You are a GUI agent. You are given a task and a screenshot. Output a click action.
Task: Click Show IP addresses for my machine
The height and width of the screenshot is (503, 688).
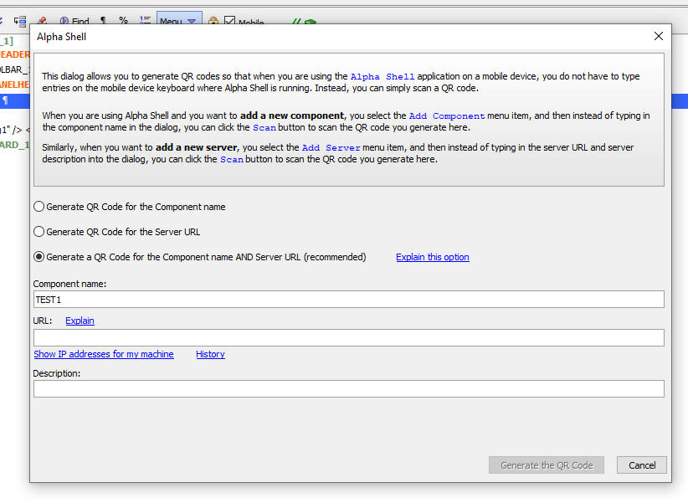coord(104,354)
